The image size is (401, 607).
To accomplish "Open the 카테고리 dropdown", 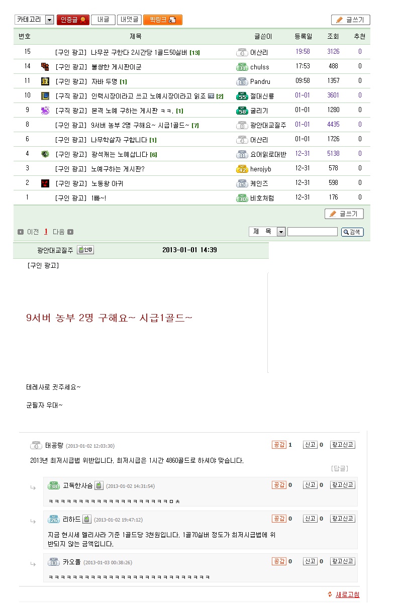I will [49, 20].
